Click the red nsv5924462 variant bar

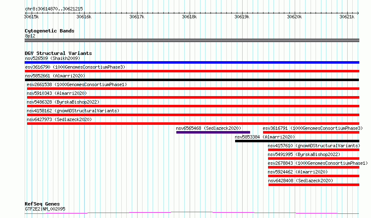click(314, 176)
